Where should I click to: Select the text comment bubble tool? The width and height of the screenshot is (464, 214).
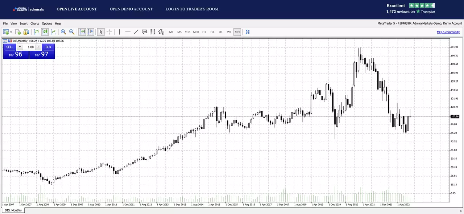click(144, 32)
